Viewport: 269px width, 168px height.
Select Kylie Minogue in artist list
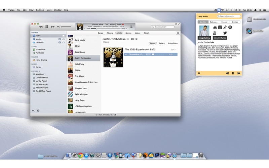pos(83,94)
